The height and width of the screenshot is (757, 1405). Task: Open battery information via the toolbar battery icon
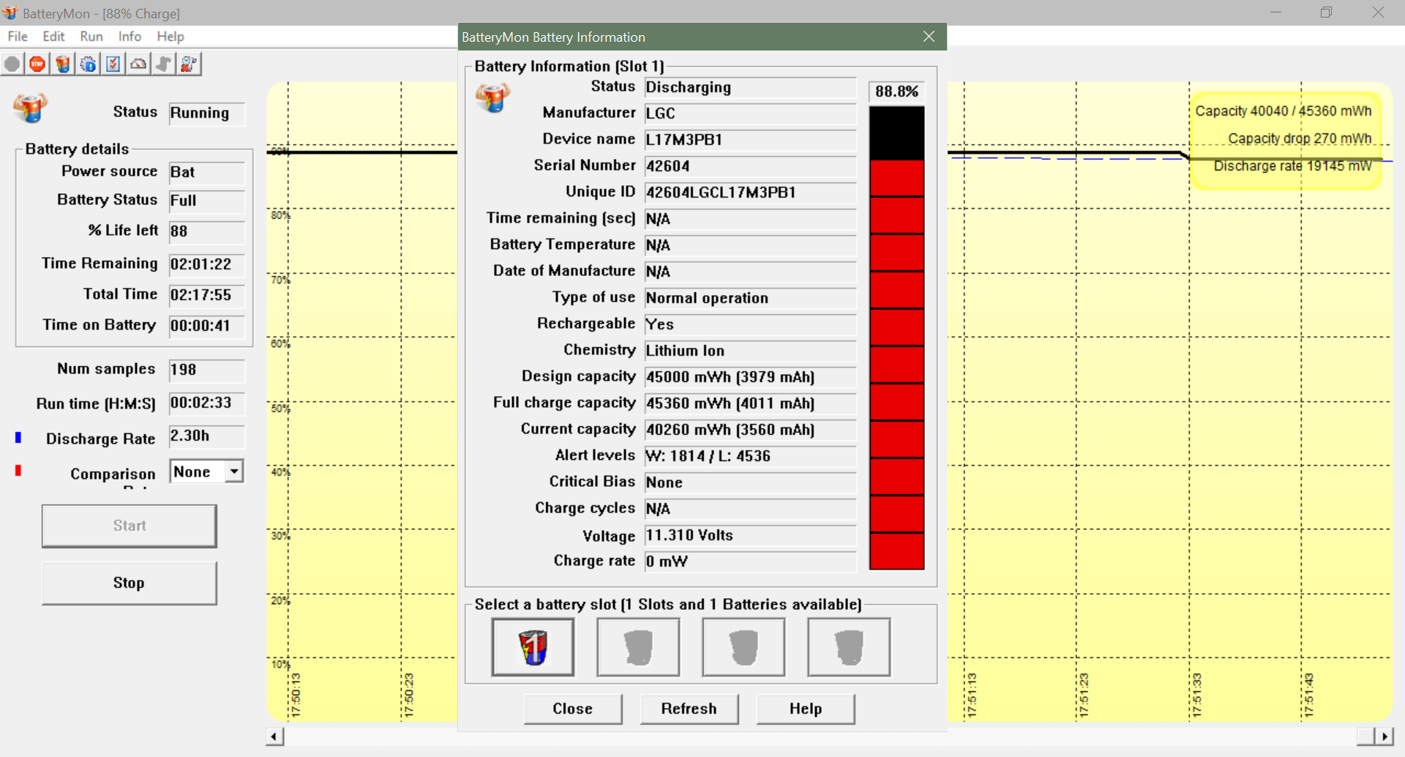[63, 64]
